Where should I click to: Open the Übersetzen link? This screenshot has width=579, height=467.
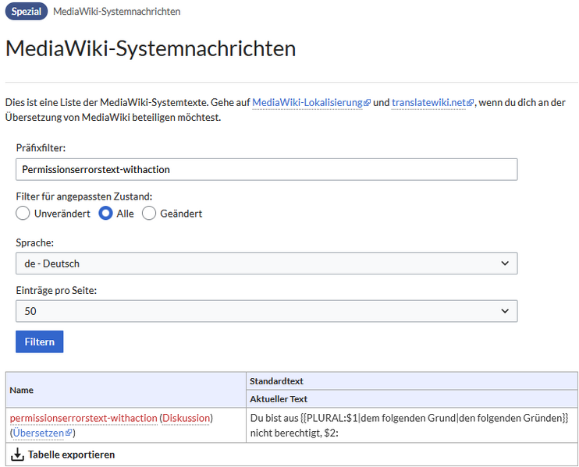tap(38, 432)
